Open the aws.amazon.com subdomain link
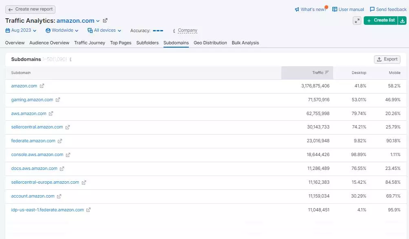 (x=29, y=113)
